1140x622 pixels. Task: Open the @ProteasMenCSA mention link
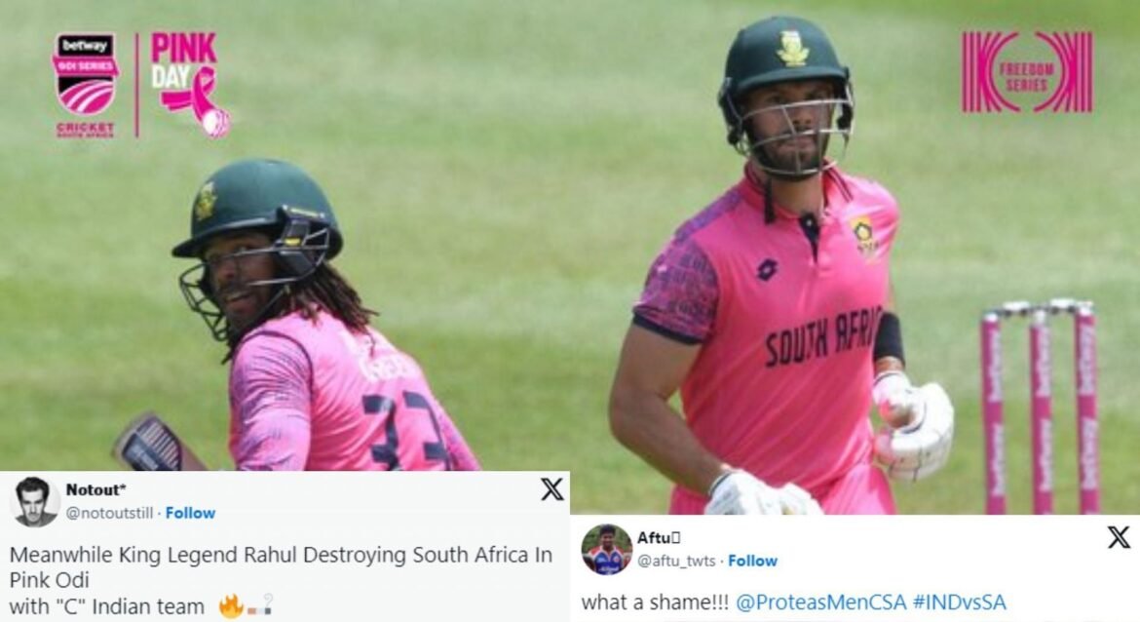pyautogui.click(x=820, y=603)
